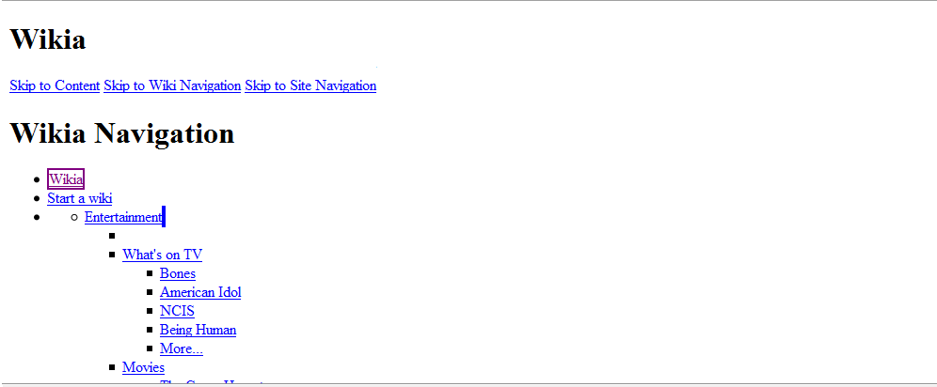Click the Wikia Navigation heading
937x387 pixels.
point(122,132)
